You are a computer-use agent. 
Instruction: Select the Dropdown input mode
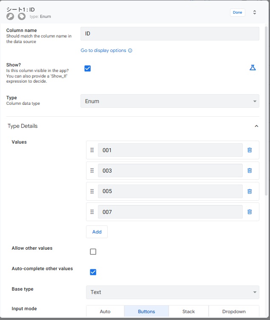point(234,311)
